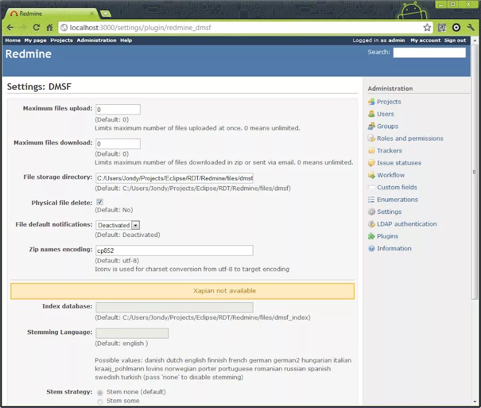Select the Stem none (default) radio button
The image size is (481, 408).
pyautogui.click(x=100, y=392)
